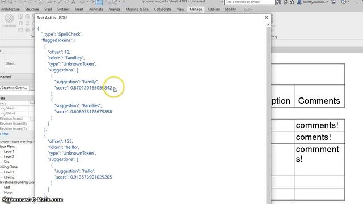The height and width of the screenshot is (204, 363).
Task: Open the North elevation view
Action: tap(8, 192)
